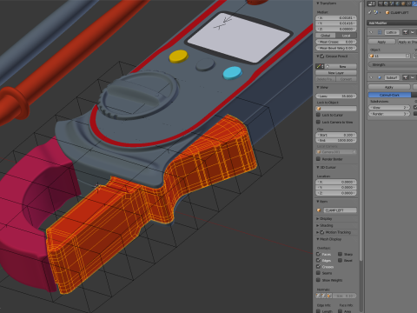Toggle Lattice modifier render camera icon
Image resolution: width=417 pixels, height=313 pixels.
pyautogui.click(x=406, y=32)
